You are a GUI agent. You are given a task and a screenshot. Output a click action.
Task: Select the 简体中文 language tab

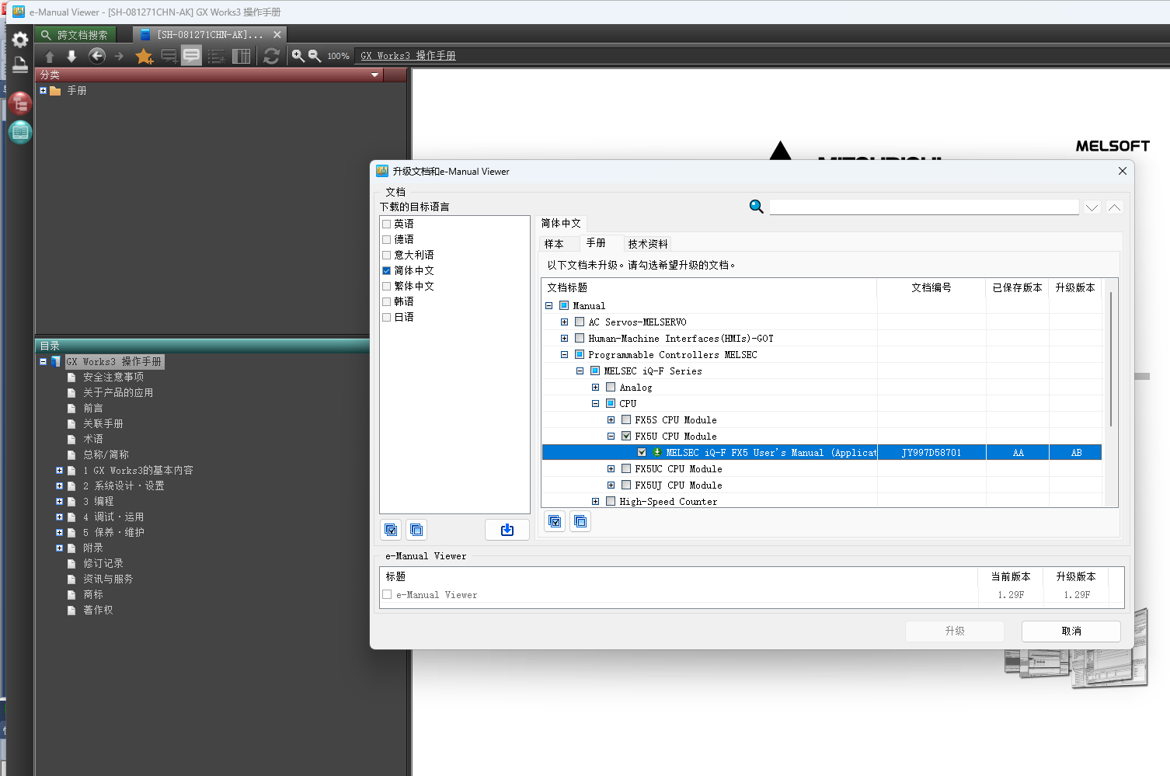pyautogui.click(x=561, y=223)
